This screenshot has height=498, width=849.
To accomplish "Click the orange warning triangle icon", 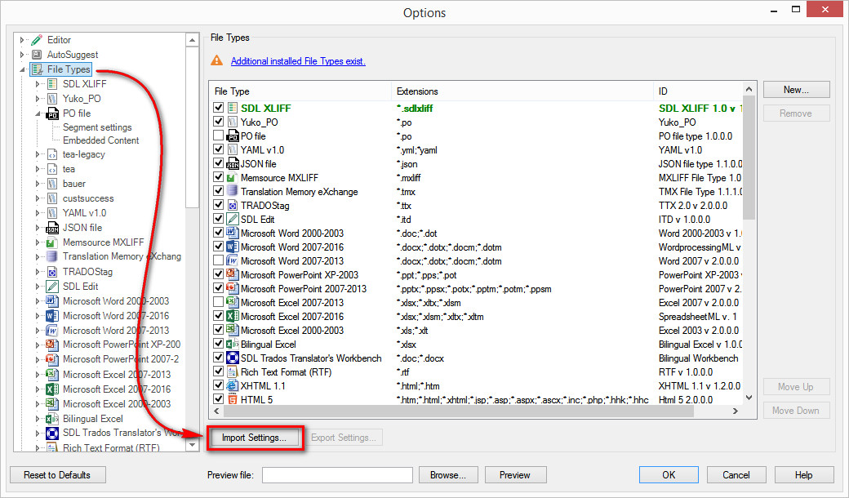I will point(216,60).
